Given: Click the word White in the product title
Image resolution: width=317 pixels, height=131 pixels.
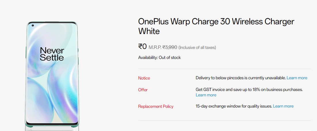Looking at the screenshot, I should pyautogui.click(x=149, y=31).
